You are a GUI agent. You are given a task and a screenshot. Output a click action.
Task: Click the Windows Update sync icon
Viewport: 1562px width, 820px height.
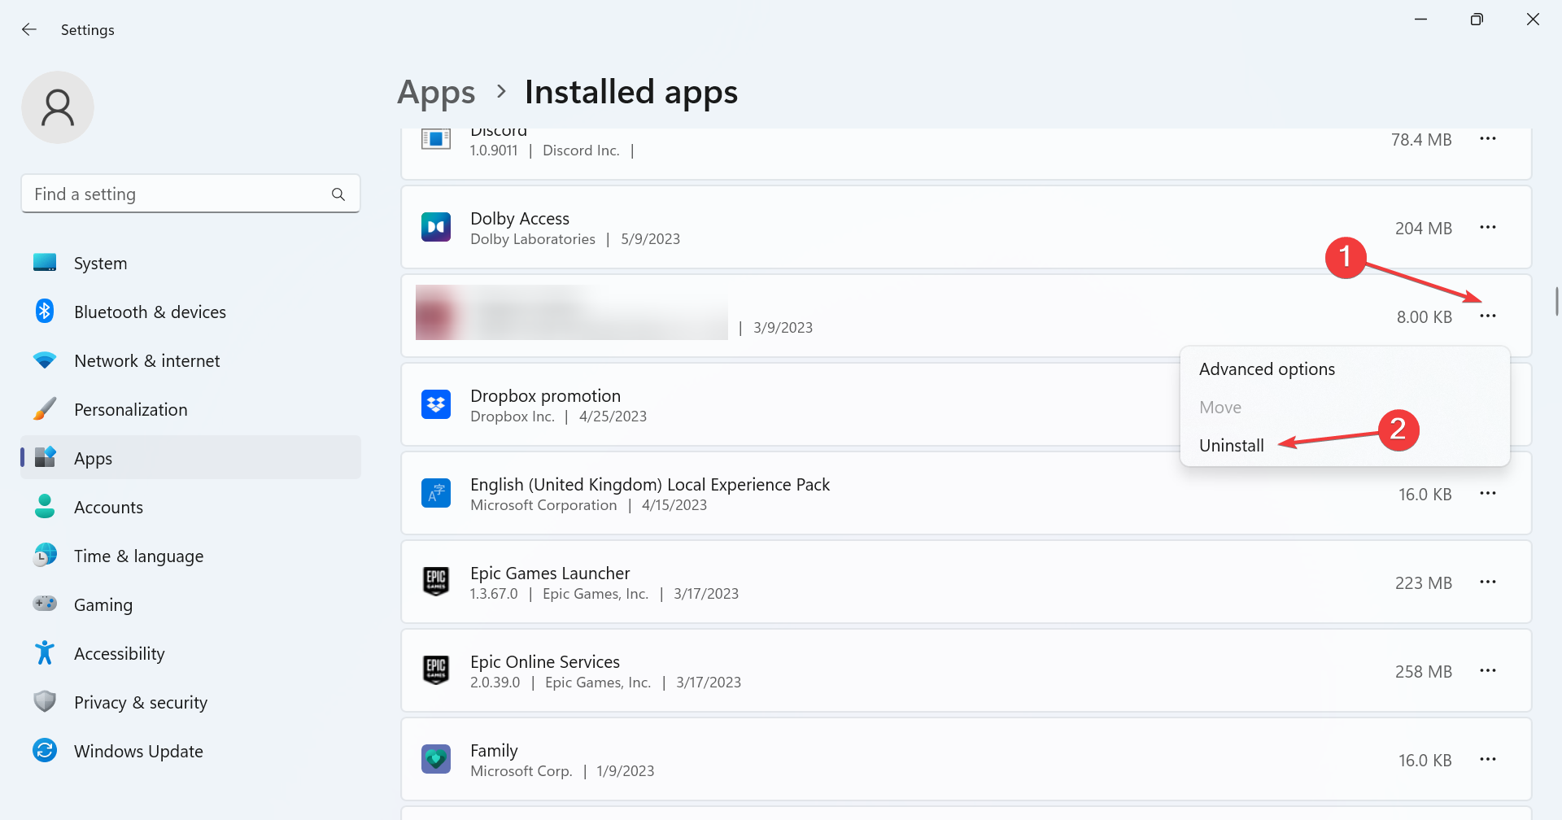45,750
